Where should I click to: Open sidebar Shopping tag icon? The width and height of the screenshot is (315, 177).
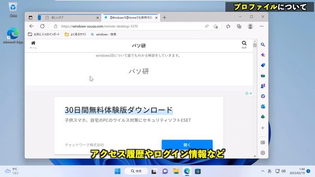[x=262, y=65]
